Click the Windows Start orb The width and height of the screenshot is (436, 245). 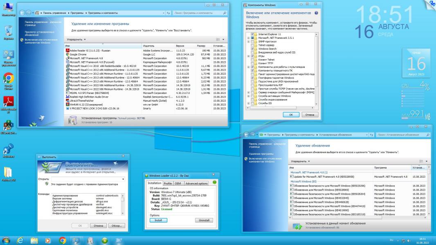coord(6,240)
